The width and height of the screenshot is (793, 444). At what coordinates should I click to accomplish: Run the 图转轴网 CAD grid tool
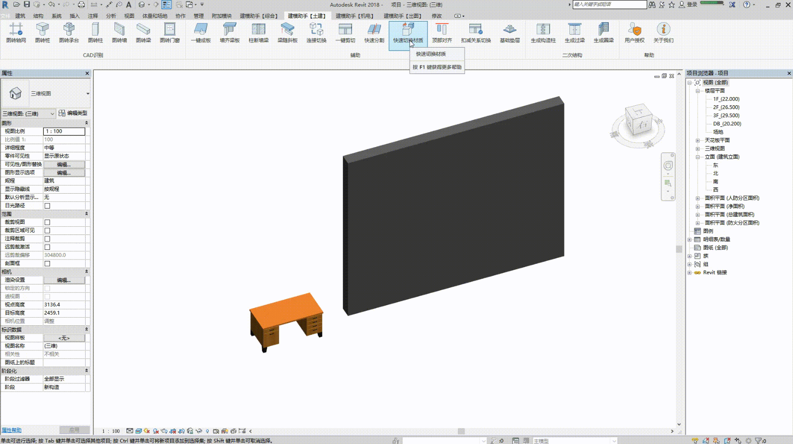16,33
